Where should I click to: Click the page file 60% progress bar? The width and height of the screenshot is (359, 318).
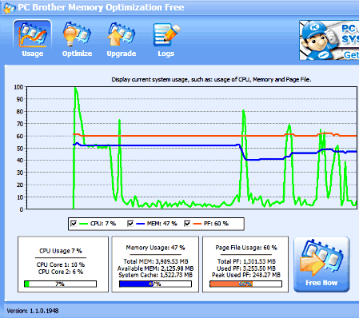pos(245,284)
